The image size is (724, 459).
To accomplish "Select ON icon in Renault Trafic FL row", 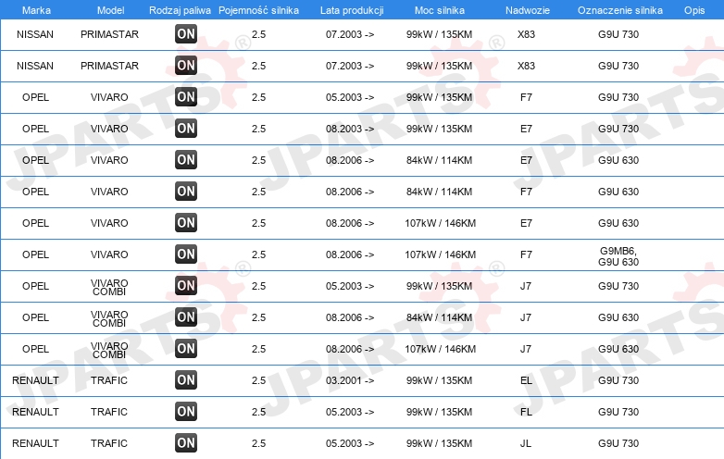I will pos(186,412).
